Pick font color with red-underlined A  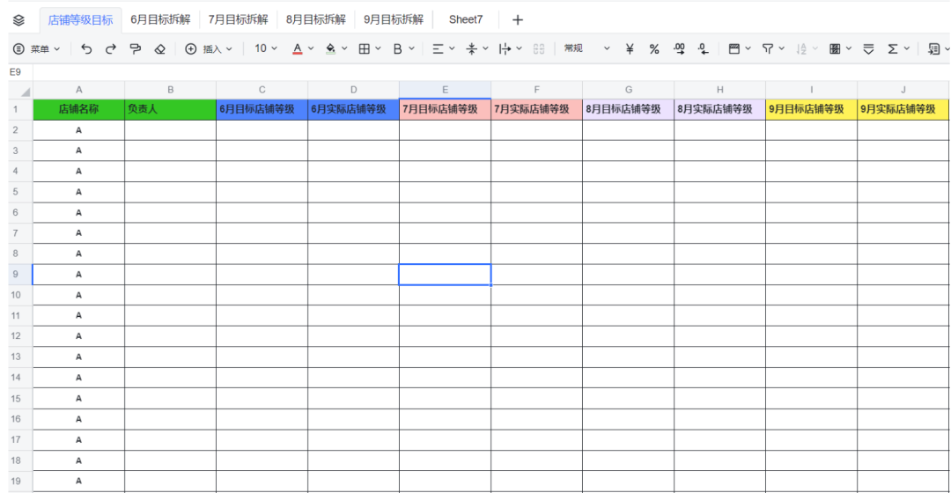point(298,49)
